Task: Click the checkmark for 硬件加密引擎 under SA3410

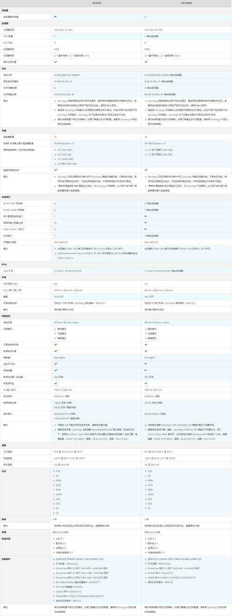Action: pyautogui.click(x=55, y=62)
